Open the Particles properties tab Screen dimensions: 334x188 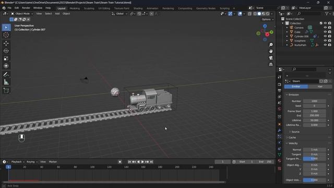[x=280, y=136]
